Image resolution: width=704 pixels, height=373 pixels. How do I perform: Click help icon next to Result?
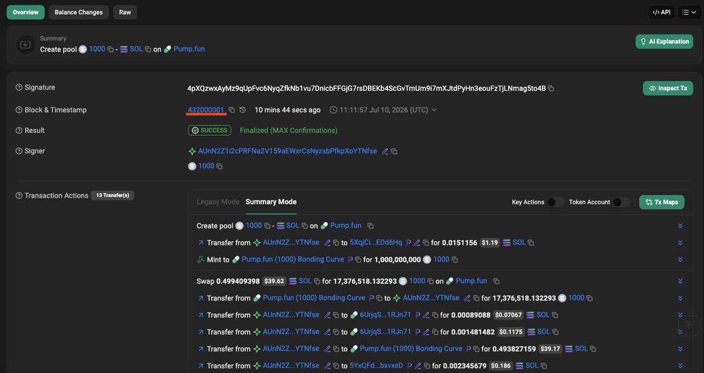19,131
